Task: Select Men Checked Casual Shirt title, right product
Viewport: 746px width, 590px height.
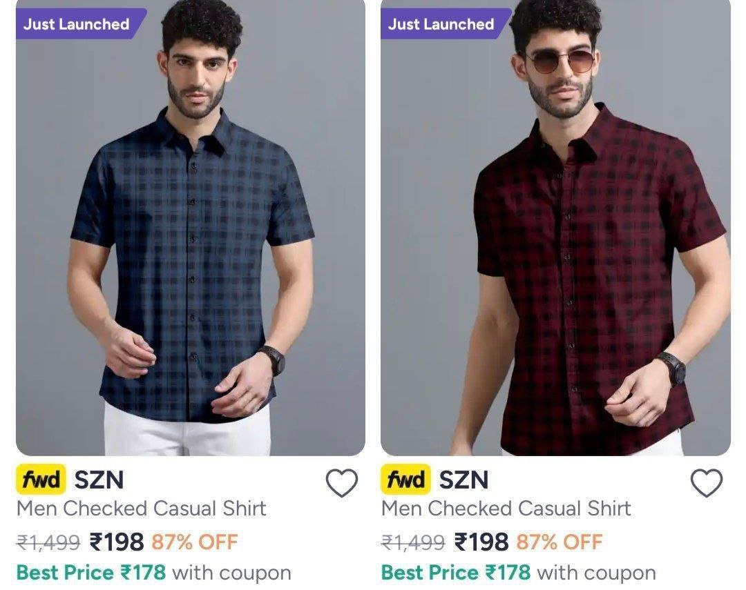Action: pos(506,509)
